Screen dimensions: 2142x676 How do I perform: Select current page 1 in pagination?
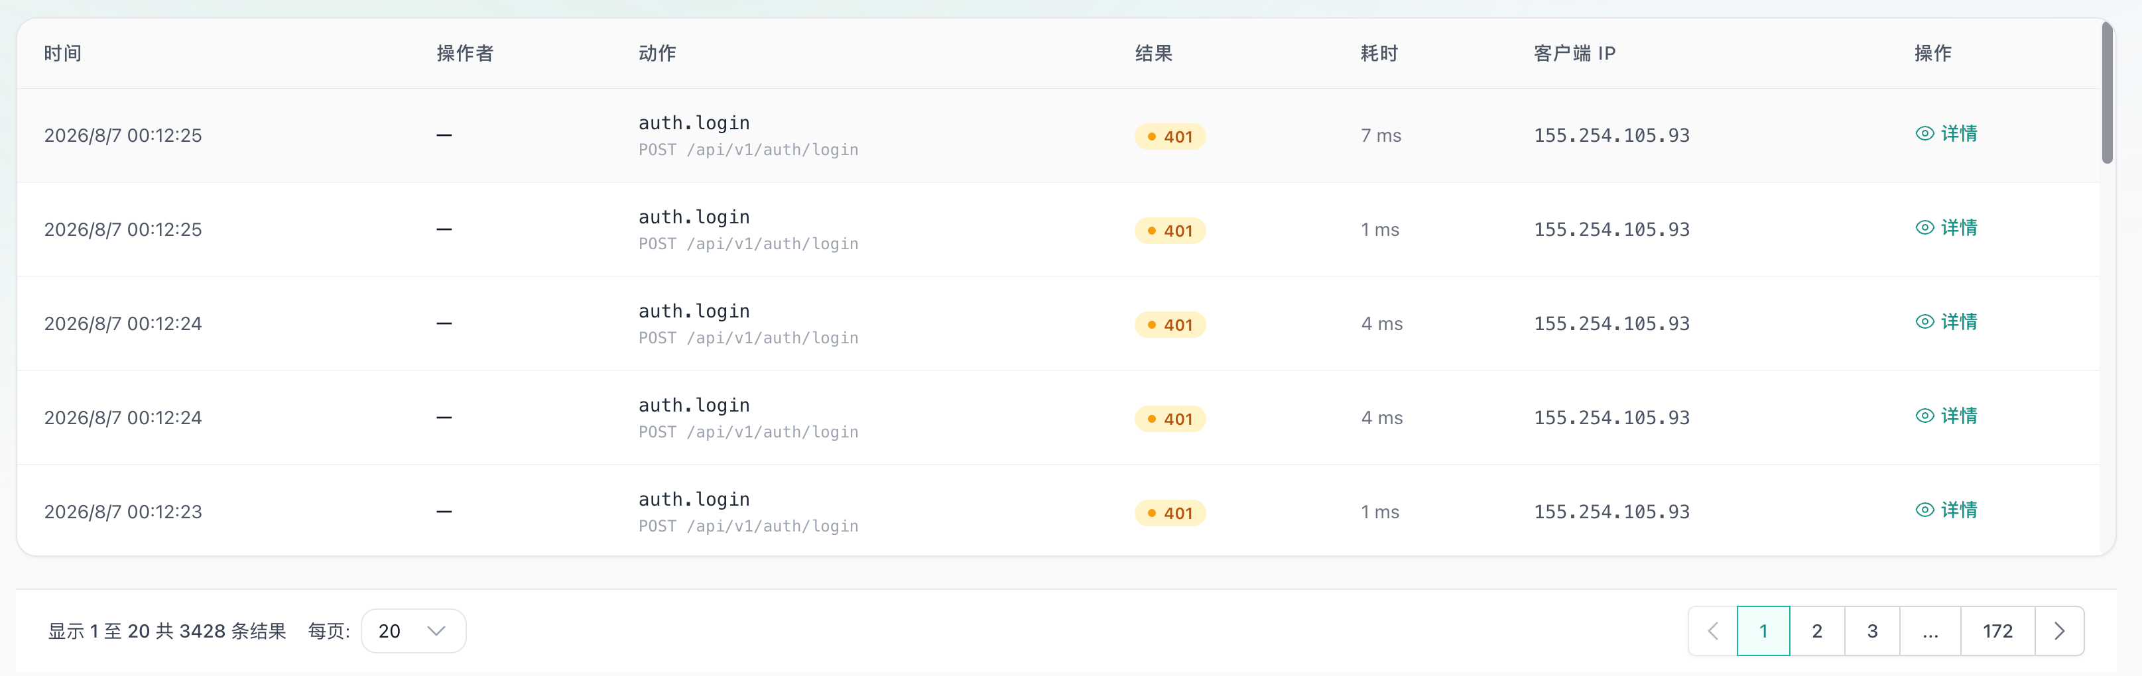point(1763,631)
